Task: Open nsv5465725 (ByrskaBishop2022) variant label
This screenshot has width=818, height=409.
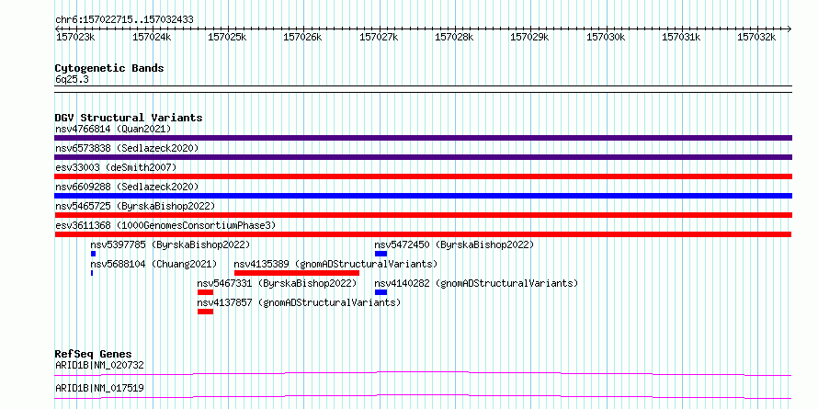Action: click(x=134, y=206)
